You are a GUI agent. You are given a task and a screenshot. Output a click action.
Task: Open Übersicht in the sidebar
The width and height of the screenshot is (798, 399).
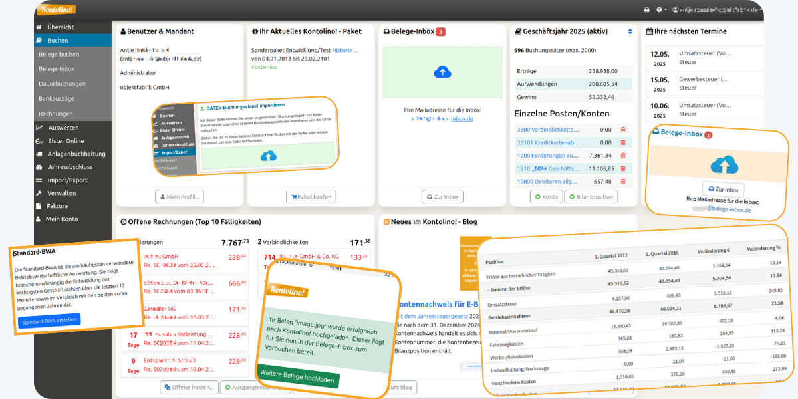pyautogui.click(x=72, y=27)
